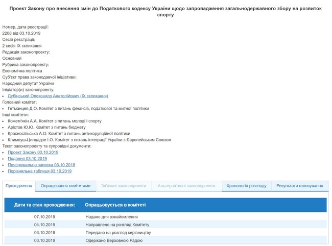Open the Результати голосування tab
The height and width of the screenshot is (246, 332).
300,186
